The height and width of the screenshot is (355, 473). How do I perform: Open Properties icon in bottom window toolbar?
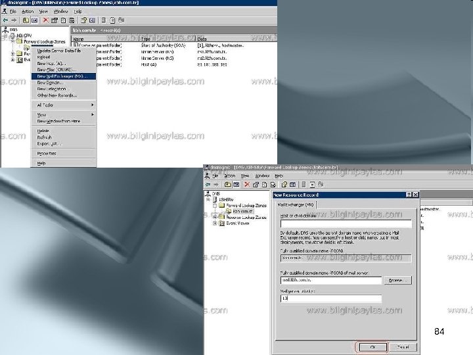[256, 185]
